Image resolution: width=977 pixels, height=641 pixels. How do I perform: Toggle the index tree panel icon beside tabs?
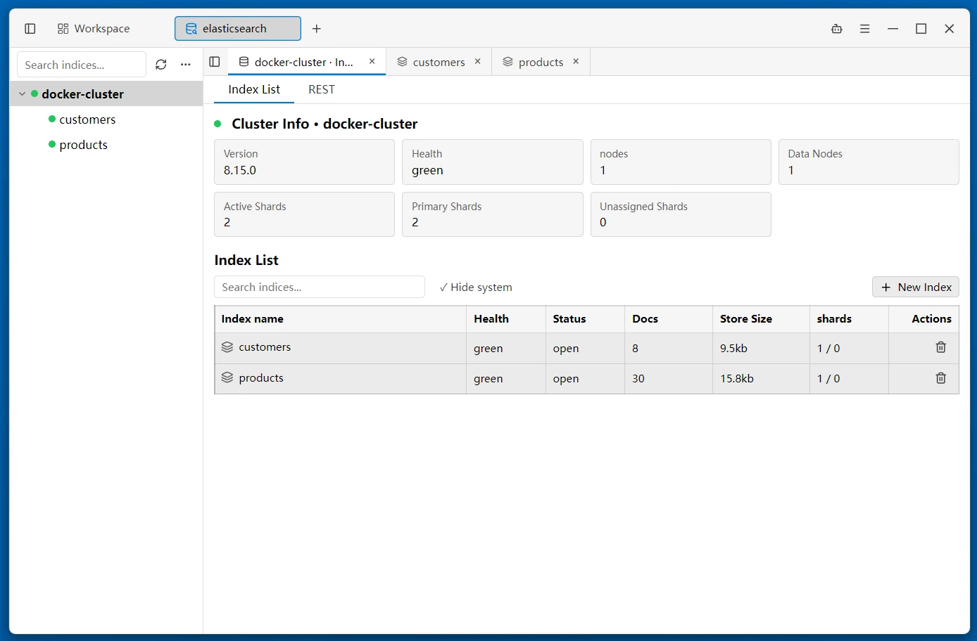[x=215, y=62]
